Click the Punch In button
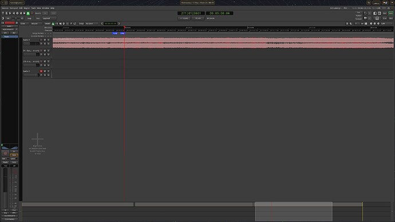 [45, 13]
